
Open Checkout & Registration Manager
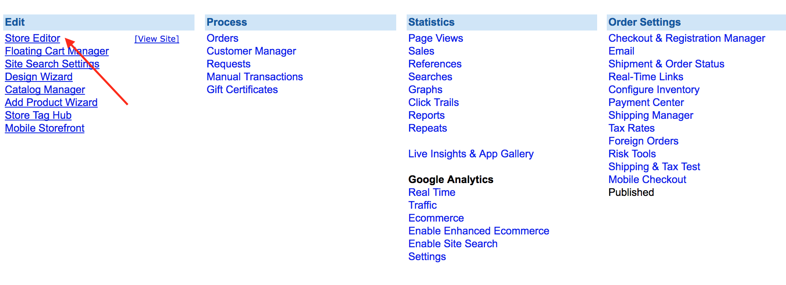(687, 38)
